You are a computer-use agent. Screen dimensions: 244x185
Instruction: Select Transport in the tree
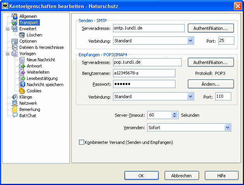tap(29, 22)
